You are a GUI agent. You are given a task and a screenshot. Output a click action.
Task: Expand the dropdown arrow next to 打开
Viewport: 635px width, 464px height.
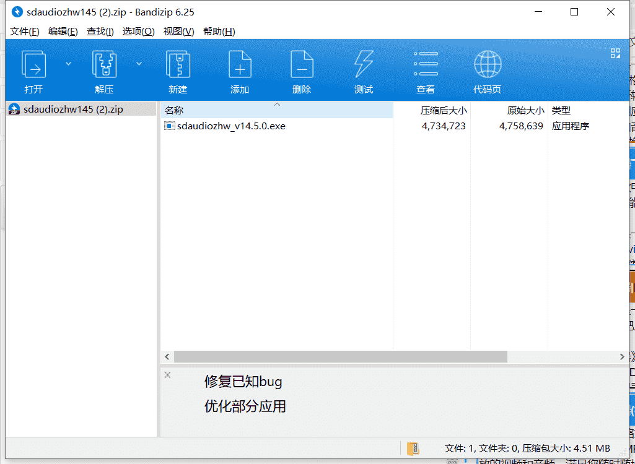(68, 64)
